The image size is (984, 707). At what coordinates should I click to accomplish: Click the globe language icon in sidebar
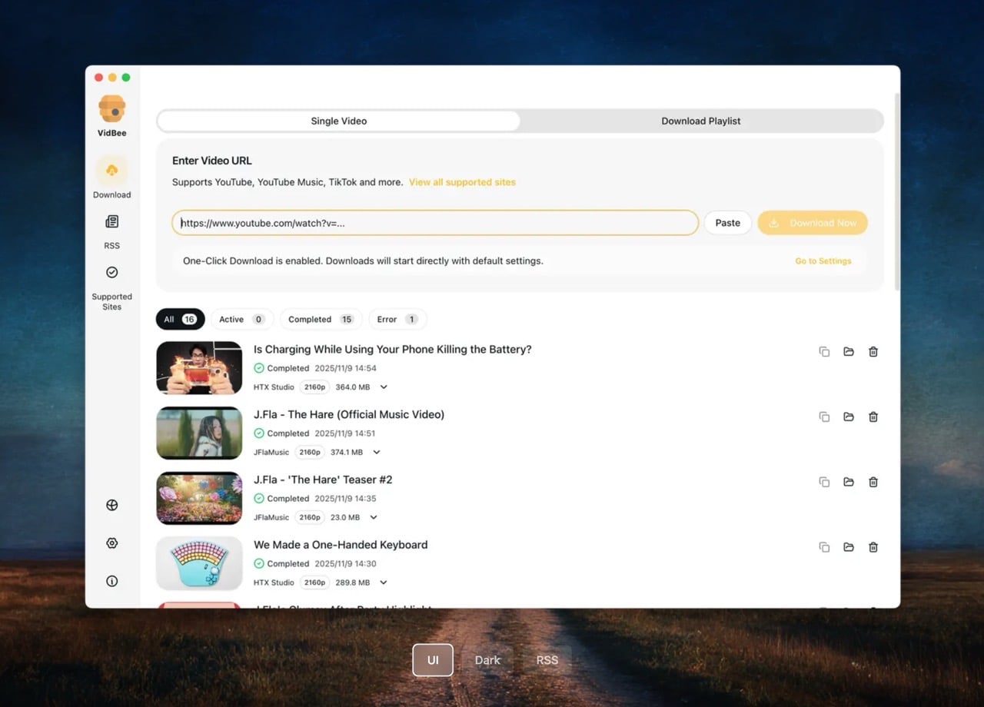(x=111, y=505)
